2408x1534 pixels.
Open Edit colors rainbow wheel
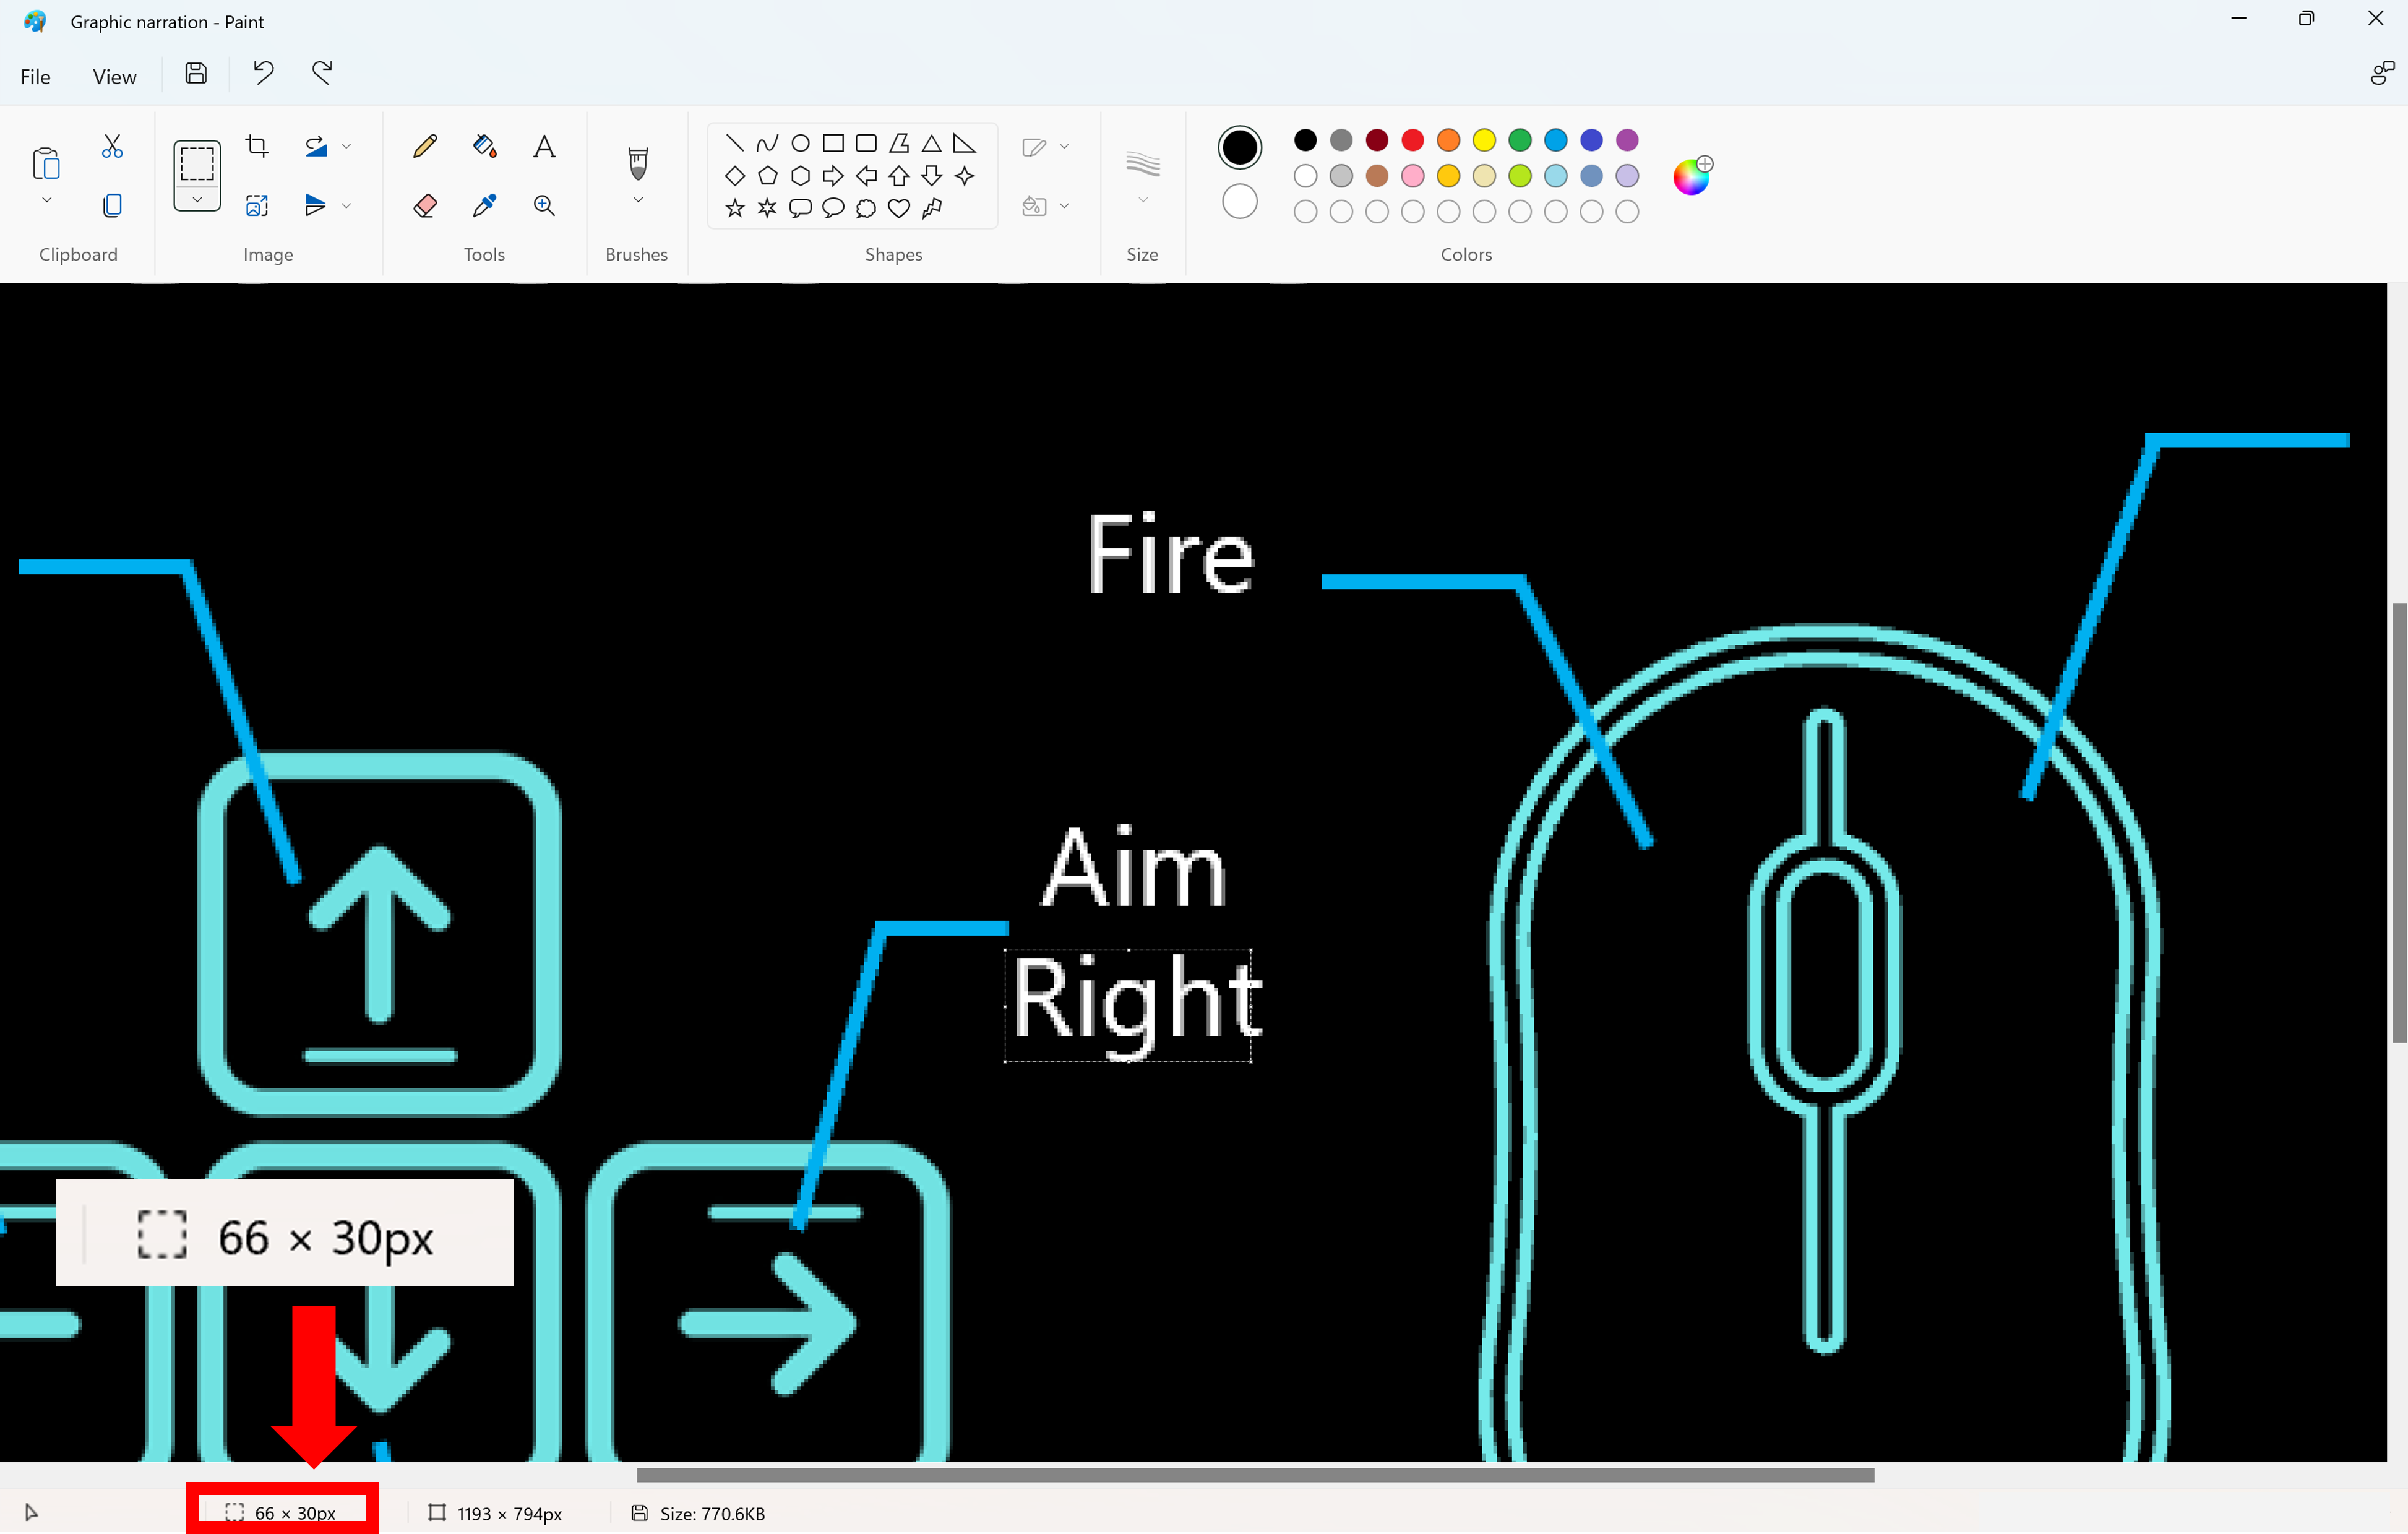coord(1692,176)
